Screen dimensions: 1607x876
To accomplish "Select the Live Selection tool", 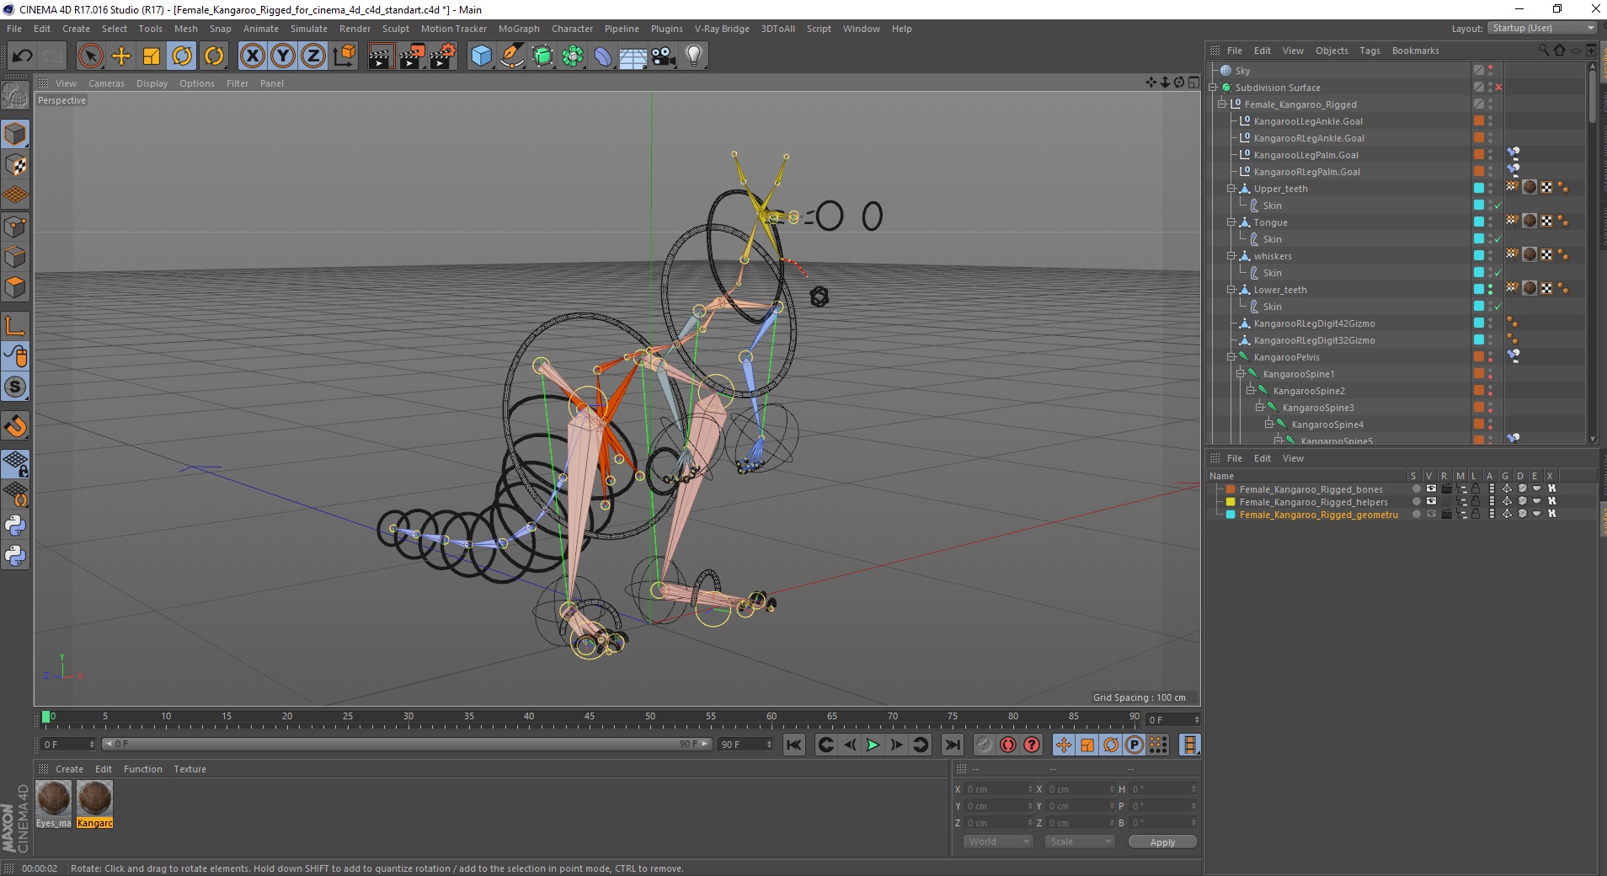I will (90, 56).
